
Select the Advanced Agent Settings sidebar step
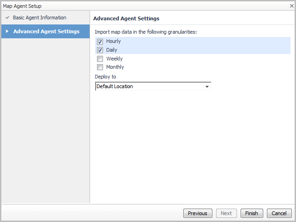46,31
